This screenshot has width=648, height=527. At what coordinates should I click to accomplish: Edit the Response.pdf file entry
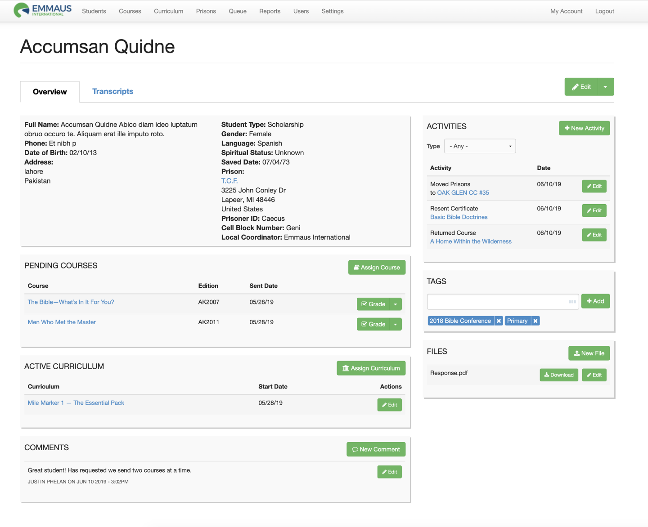(594, 375)
